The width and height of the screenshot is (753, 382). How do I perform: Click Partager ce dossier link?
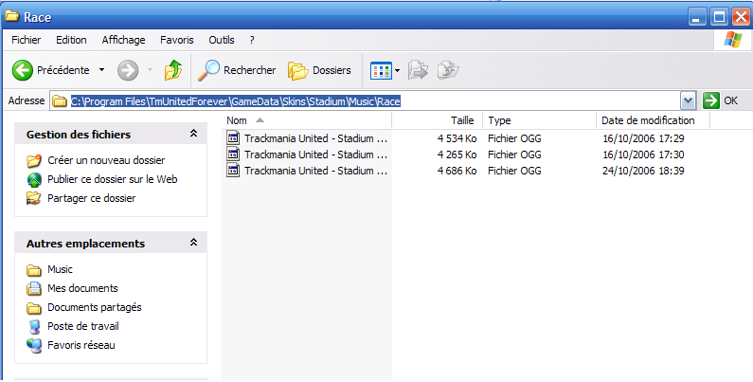[x=91, y=198]
